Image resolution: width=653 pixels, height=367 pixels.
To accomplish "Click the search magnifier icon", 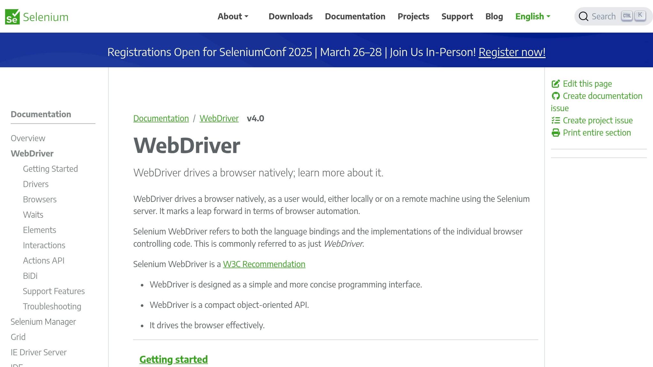I will click(583, 16).
